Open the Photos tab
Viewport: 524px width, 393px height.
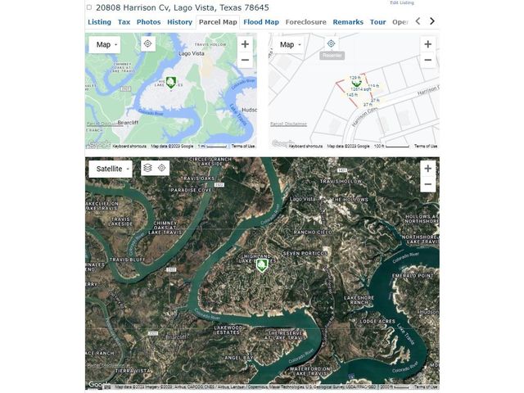148,22
